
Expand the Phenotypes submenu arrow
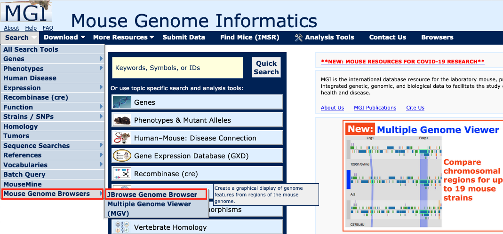[x=101, y=68]
